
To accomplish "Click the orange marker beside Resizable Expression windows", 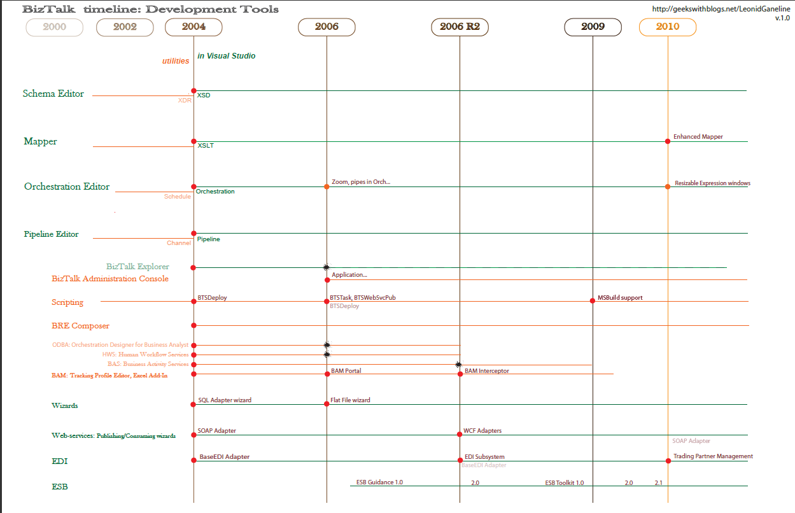I will pyautogui.click(x=668, y=186).
